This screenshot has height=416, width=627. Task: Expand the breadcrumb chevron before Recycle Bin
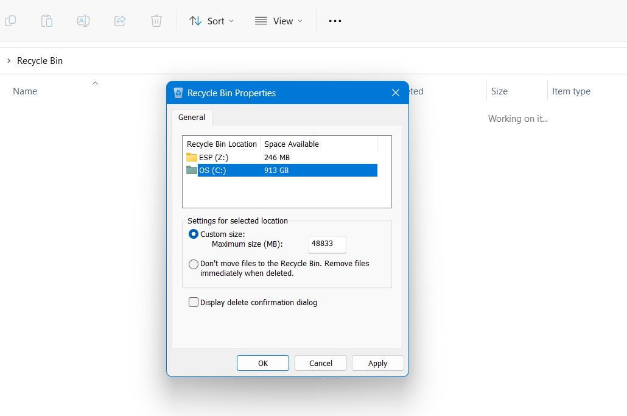7,60
